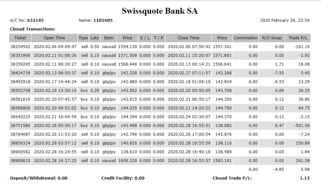Click the Closed Transactions heading

(x=33, y=29)
